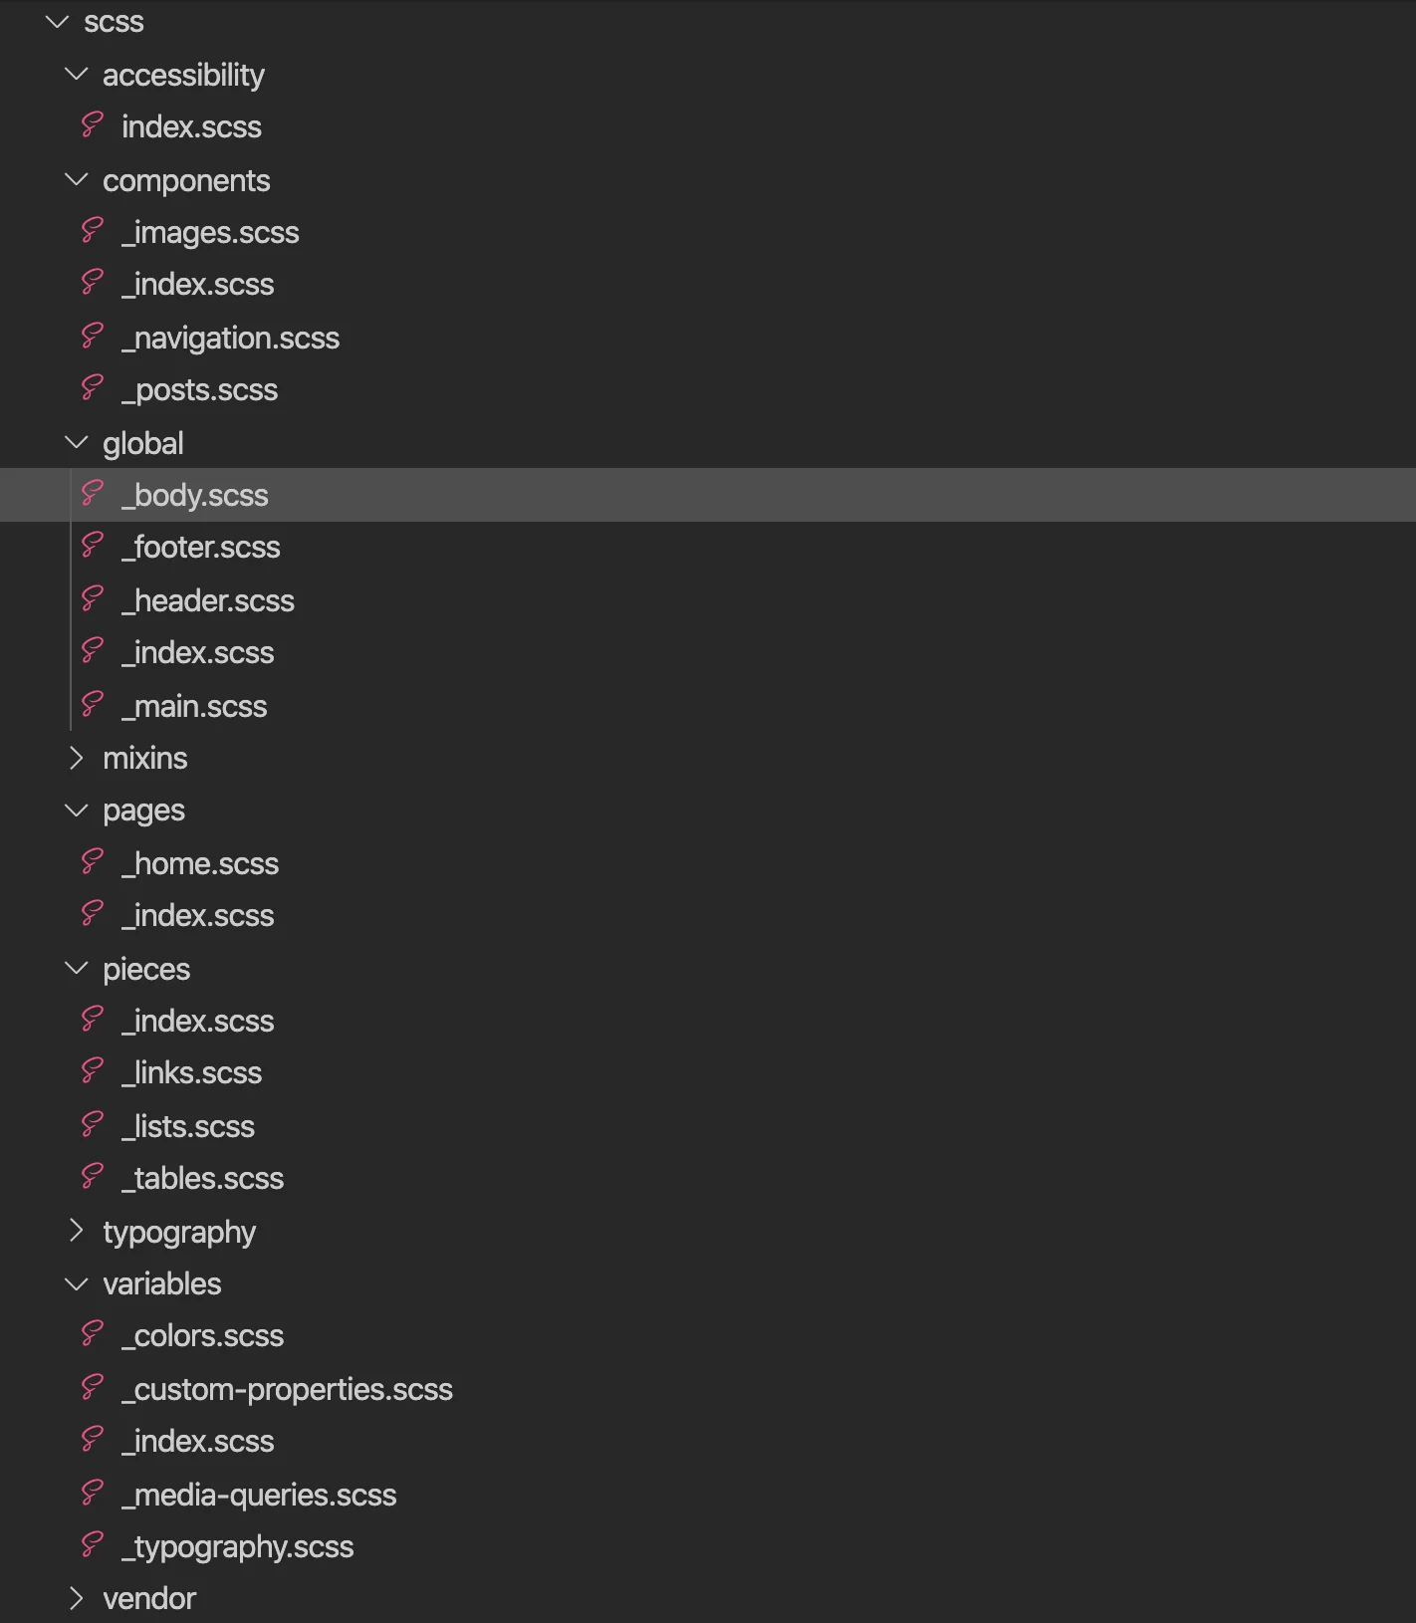Collapse the variables folder
1416x1623 pixels.
(77, 1283)
